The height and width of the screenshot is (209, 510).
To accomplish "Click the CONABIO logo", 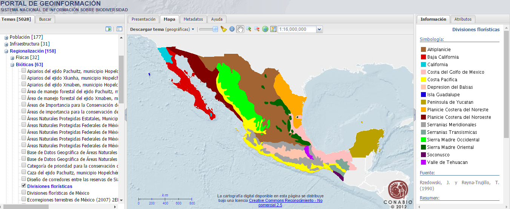I will point(398,194).
